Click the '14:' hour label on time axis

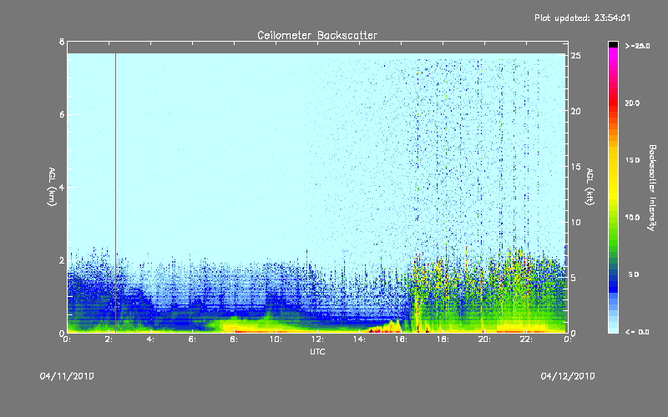[x=359, y=339]
